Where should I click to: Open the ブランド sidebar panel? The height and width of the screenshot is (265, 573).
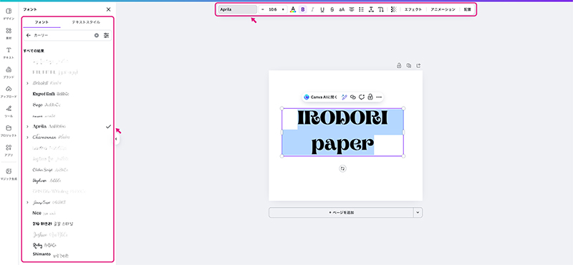pos(9,72)
